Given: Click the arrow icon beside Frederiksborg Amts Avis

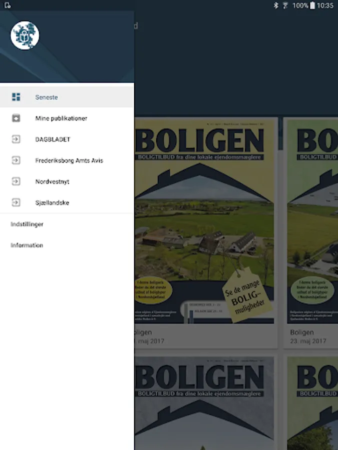Looking at the screenshot, I should click(16, 160).
